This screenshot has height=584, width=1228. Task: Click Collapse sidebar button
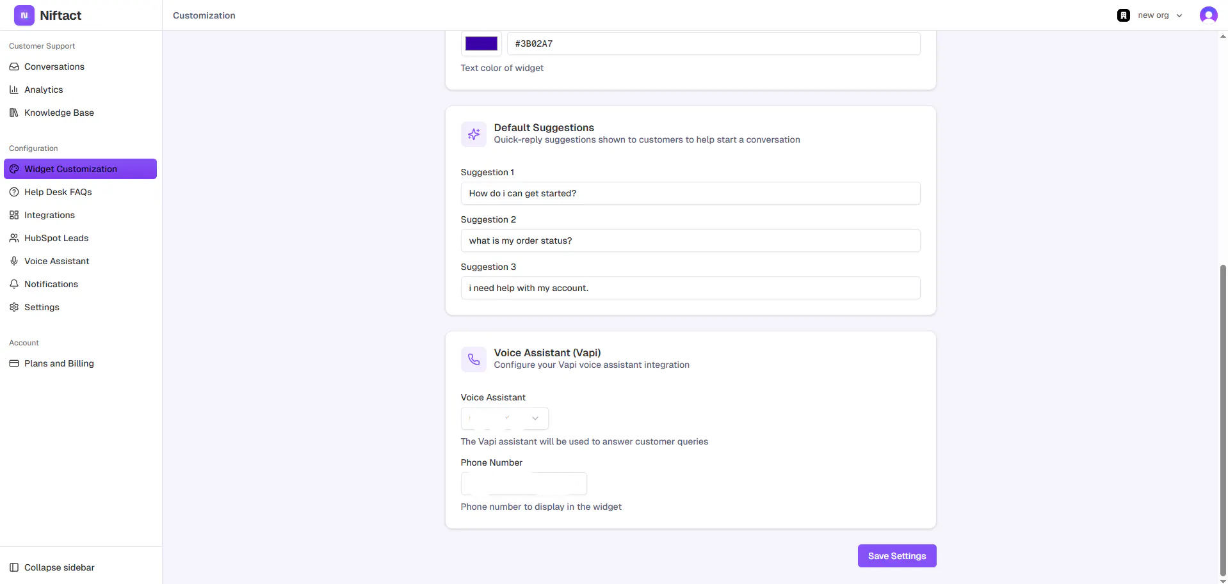click(80, 567)
